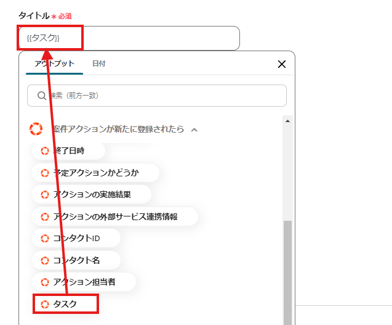
Task: Click the app logo beside 案件アクションが新たに登録されたら
Action: pyautogui.click(x=36, y=129)
